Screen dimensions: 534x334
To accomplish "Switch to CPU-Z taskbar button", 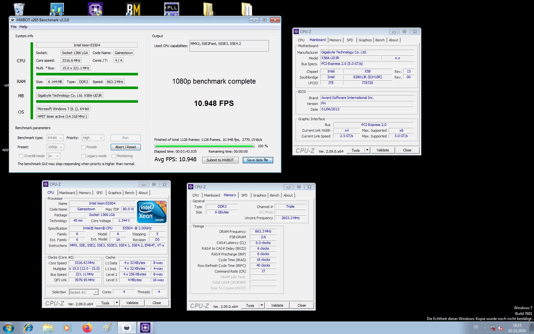I will (145, 328).
